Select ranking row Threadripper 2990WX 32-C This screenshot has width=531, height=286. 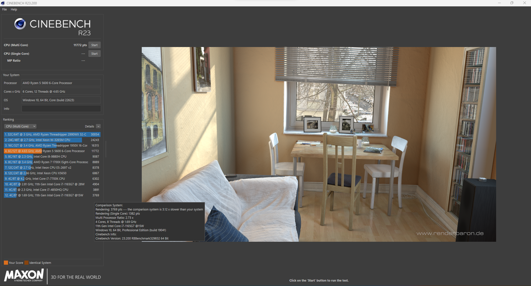click(x=52, y=134)
